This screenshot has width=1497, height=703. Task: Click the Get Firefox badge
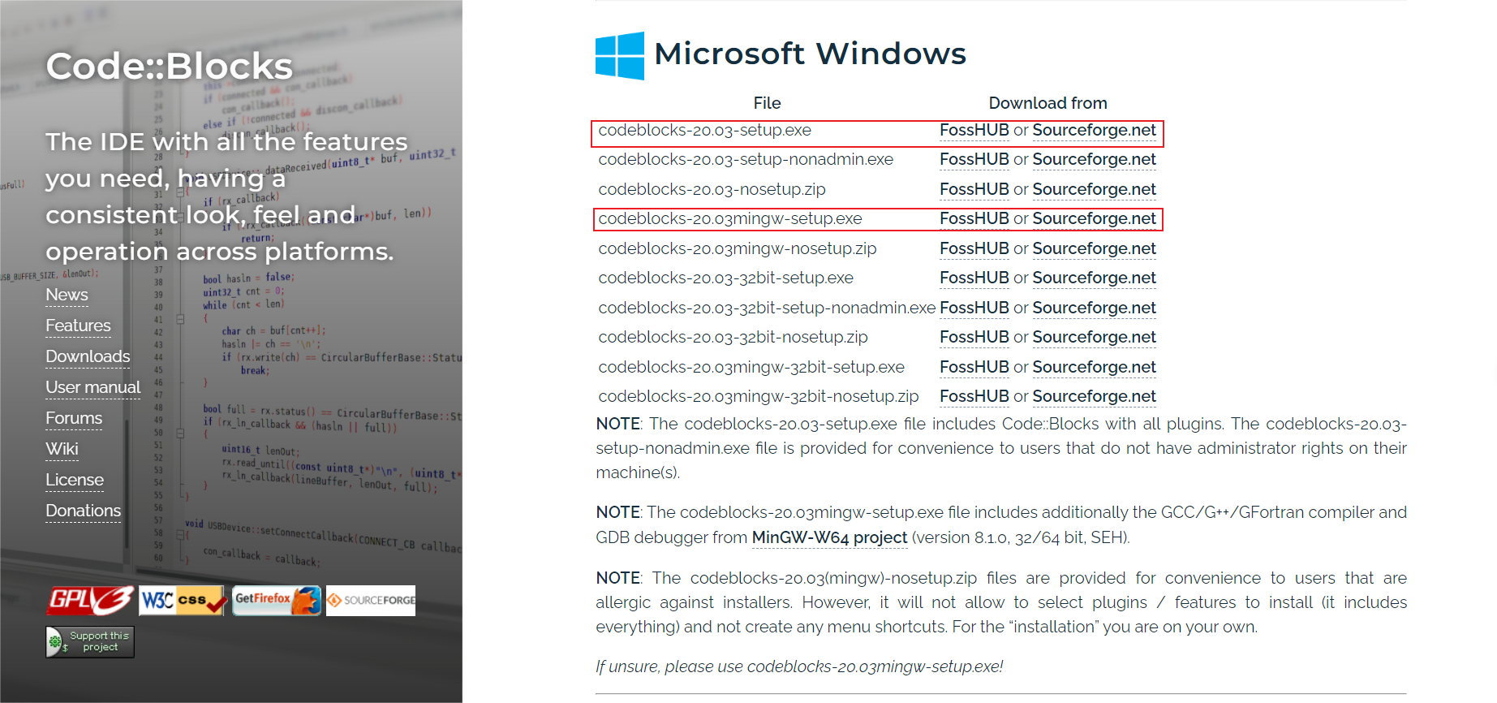[x=277, y=601]
